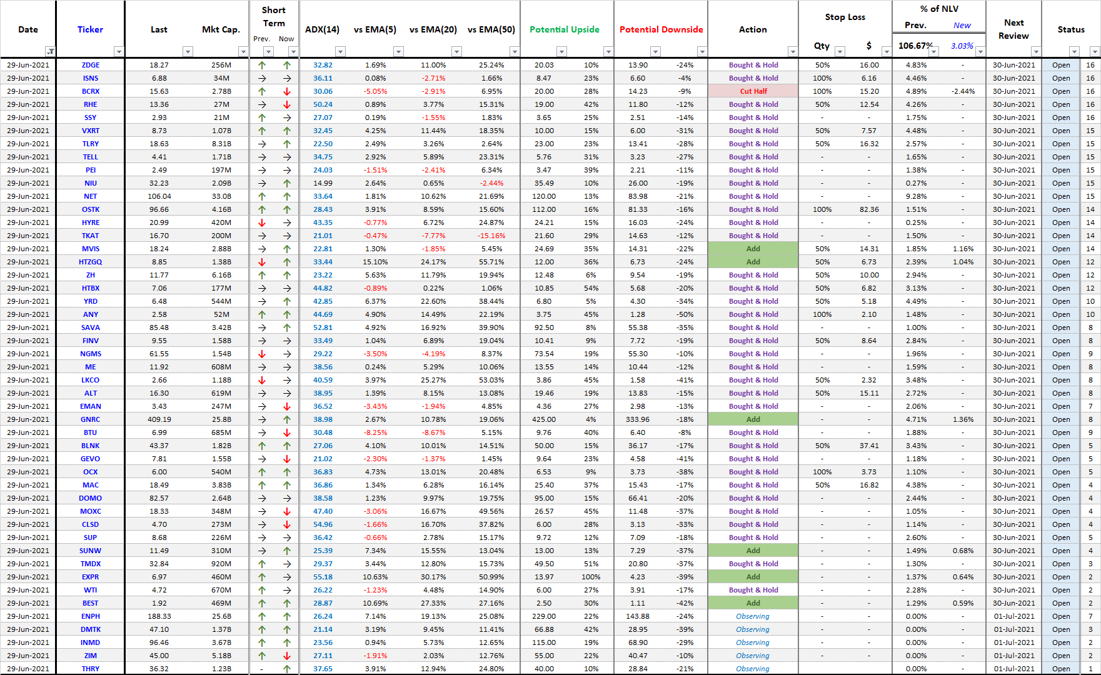Viewport: 1101px width, 675px height.
Task: Open the Ticker column filter dropdown
Action: [x=119, y=51]
